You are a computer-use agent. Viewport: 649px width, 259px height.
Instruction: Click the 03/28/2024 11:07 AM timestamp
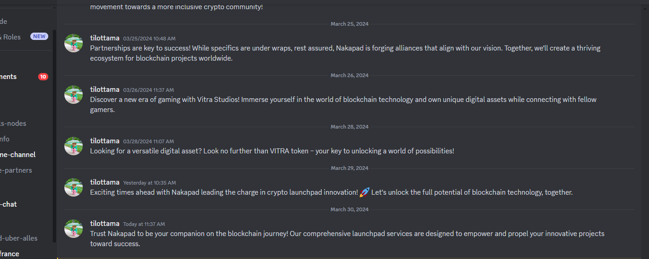[x=148, y=141]
